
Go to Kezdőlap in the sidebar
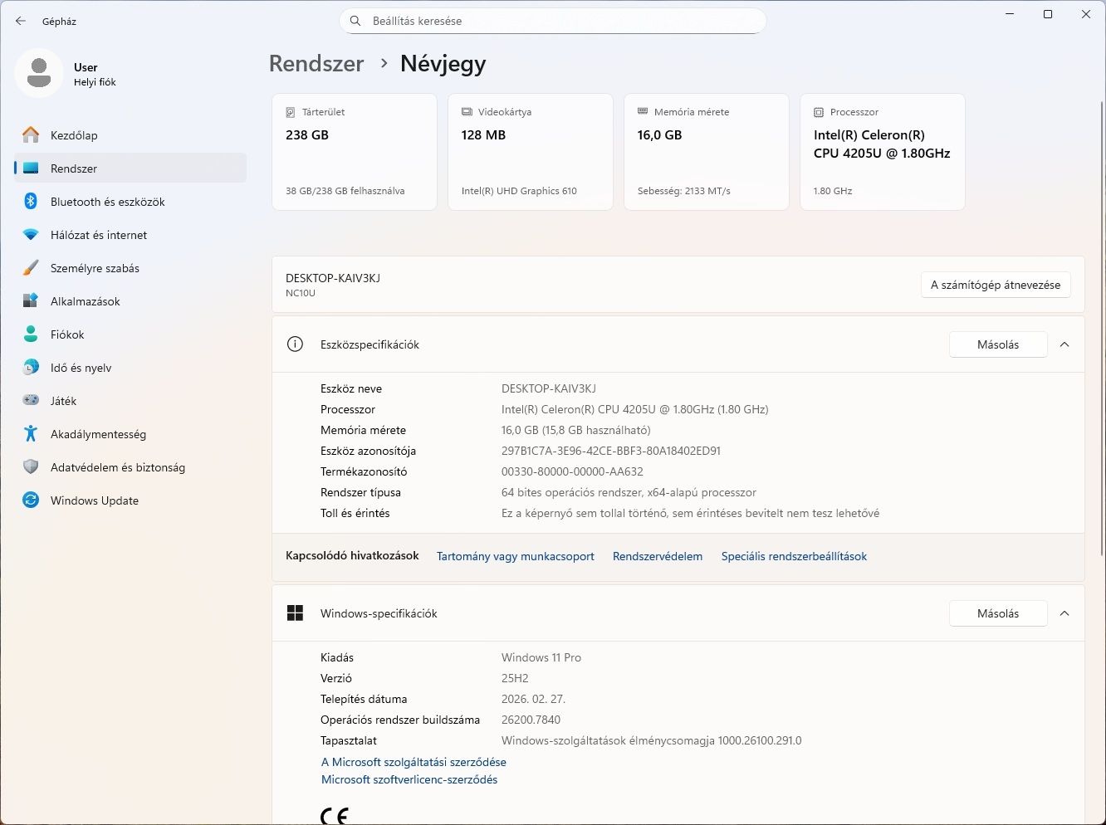(x=74, y=135)
